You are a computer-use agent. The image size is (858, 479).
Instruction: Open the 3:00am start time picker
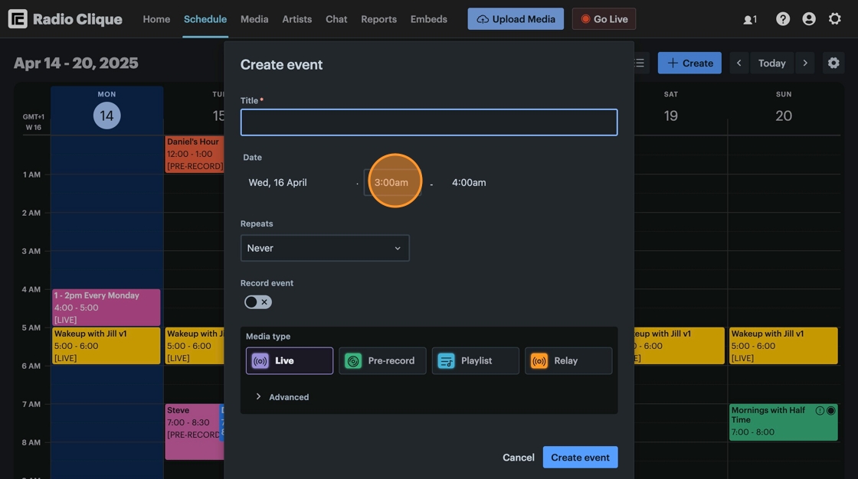click(x=391, y=183)
